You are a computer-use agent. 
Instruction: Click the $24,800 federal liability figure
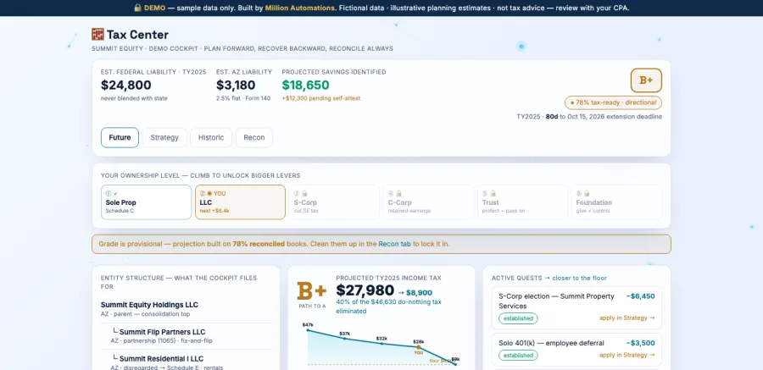pos(126,85)
